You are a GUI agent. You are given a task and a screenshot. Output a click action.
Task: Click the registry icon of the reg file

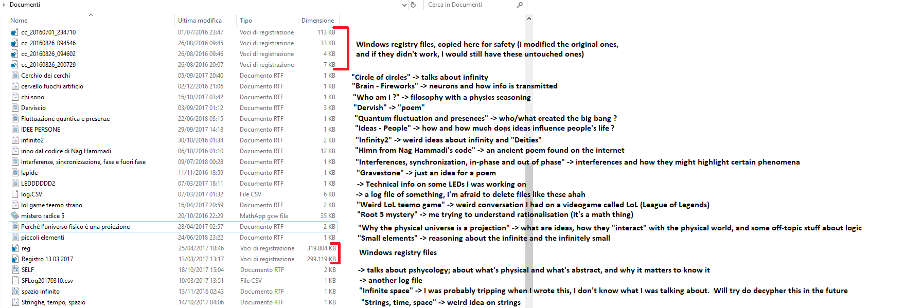[14, 248]
